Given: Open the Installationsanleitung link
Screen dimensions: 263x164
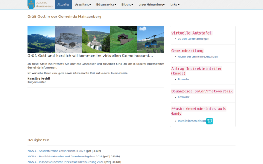Looking at the screenshot, I should (192, 121).
